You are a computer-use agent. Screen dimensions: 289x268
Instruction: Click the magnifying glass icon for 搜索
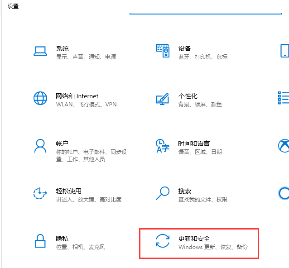click(x=162, y=193)
